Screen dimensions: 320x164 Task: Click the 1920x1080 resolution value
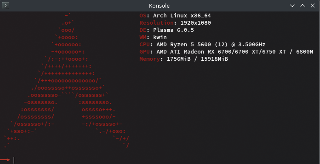tap(195, 23)
